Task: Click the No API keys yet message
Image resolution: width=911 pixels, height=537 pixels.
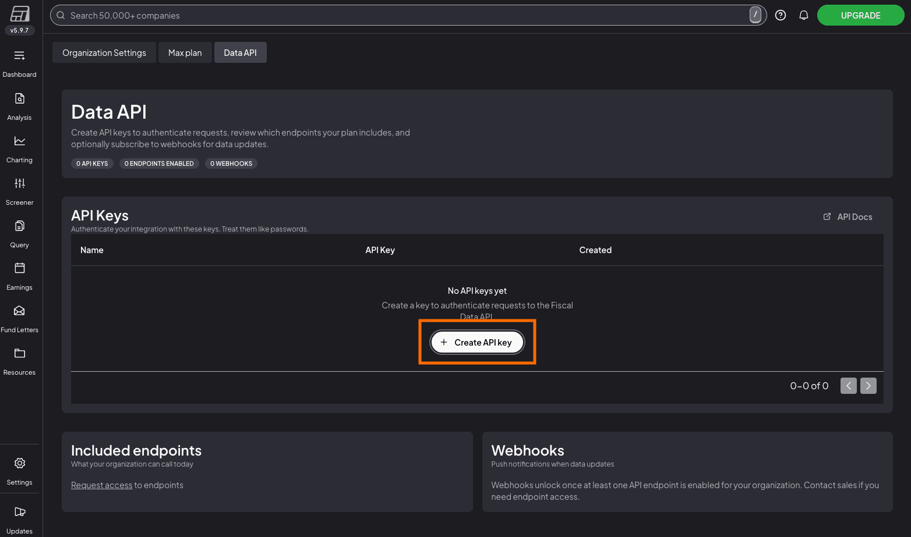Action: 477,291
